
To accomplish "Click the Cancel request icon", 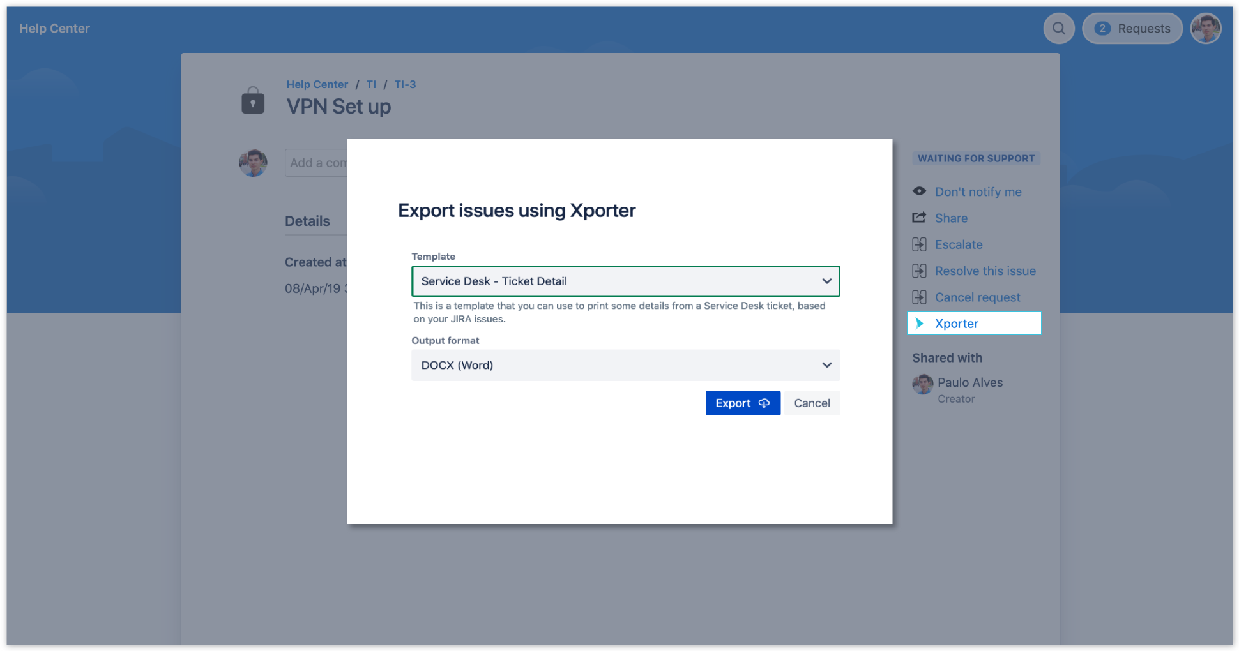I will tap(919, 297).
